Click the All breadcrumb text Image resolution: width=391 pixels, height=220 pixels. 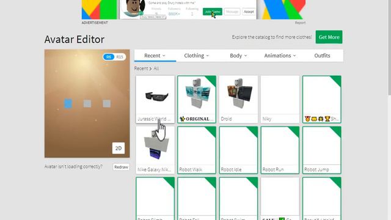(x=156, y=68)
